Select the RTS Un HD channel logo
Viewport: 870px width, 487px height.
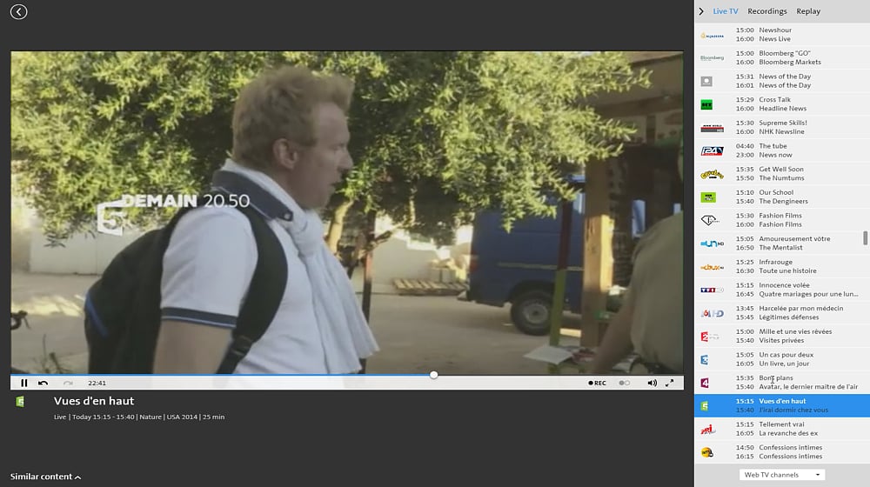coord(712,243)
